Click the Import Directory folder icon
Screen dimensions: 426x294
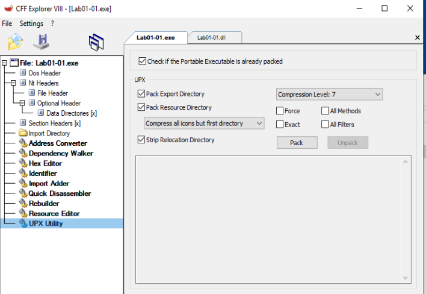pos(23,133)
